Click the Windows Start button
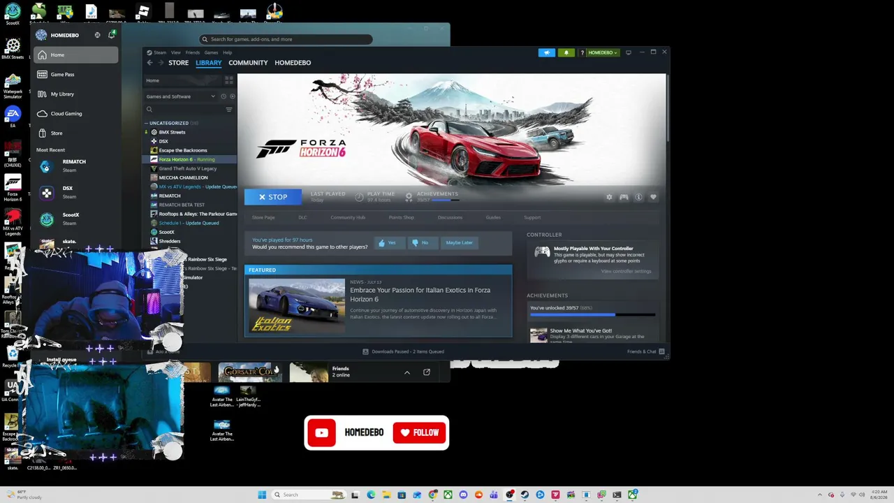Viewport: 894px width, 503px height. (262, 495)
